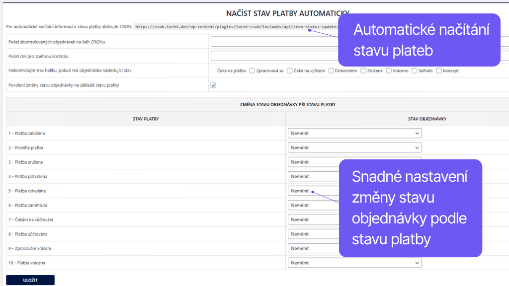Select the 'Vráceno' checkbox

[x=389, y=71]
